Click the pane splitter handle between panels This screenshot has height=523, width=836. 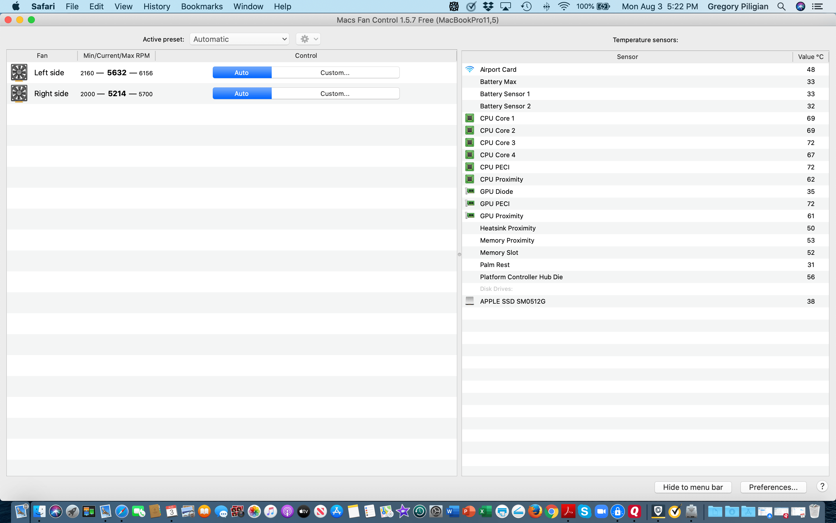pyautogui.click(x=459, y=255)
